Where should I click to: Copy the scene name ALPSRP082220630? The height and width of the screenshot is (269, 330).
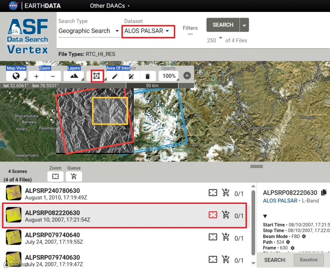pos(324,192)
